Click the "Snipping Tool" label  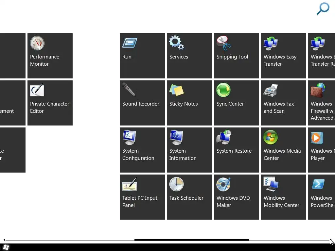click(x=232, y=57)
